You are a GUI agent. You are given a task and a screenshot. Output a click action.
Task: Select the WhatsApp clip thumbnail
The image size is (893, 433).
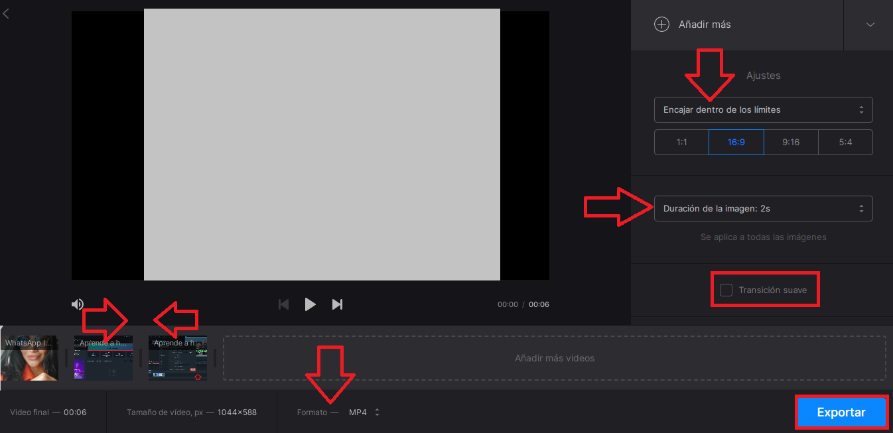30,358
